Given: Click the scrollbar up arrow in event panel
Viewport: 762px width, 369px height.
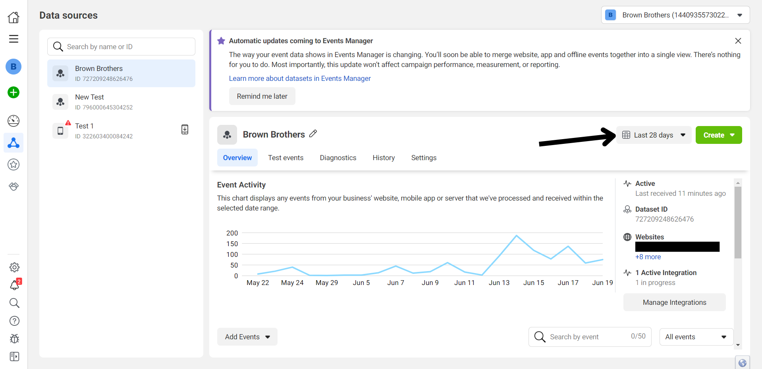Looking at the screenshot, I should click(738, 183).
